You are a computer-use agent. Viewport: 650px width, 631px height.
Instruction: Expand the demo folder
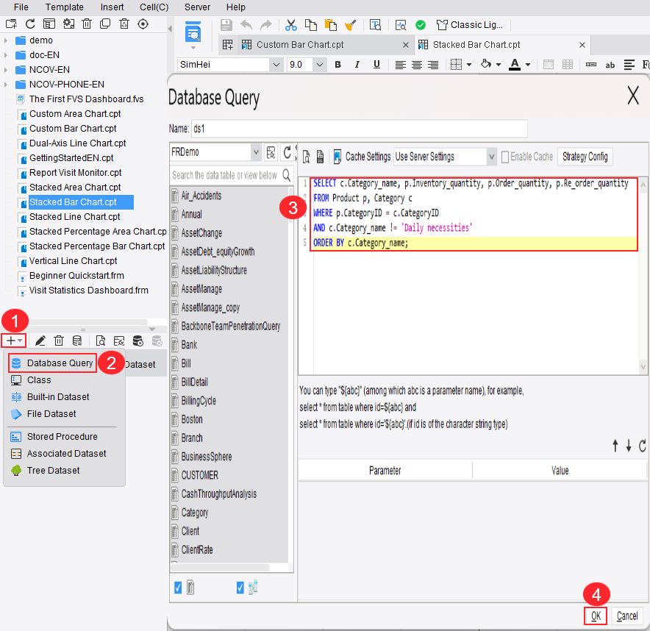[x=6, y=40]
